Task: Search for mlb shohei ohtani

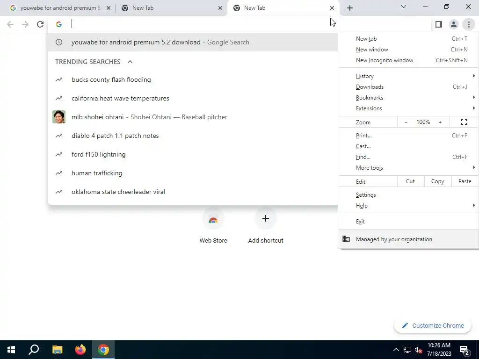Action: pos(193,117)
